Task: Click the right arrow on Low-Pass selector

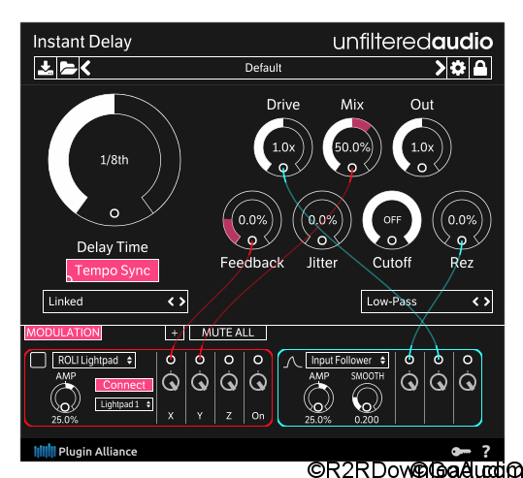Action: (487, 302)
